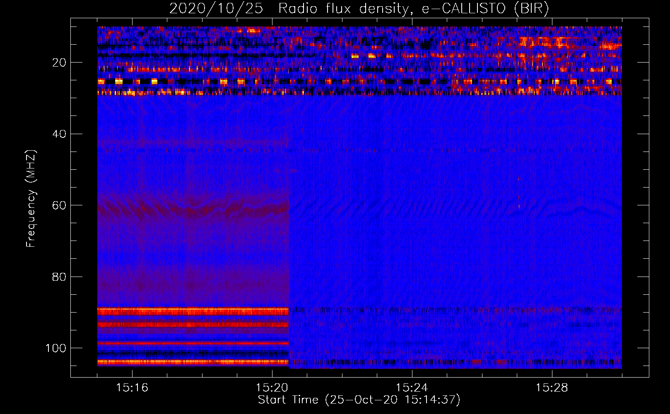Click the plot title 'Radio flux density, e-CALLISTO (BIR)'

(413, 9)
